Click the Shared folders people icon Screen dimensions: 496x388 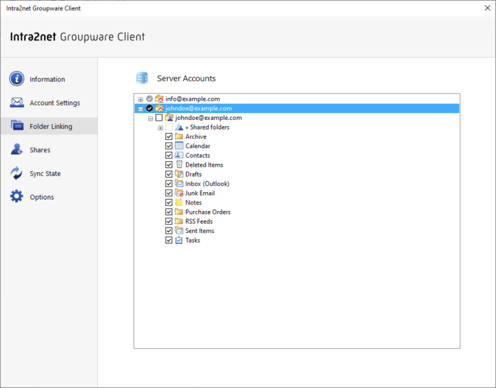(x=179, y=127)
